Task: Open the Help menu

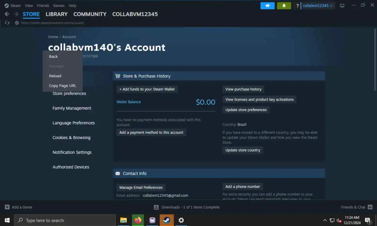Action: coord(72,6)
